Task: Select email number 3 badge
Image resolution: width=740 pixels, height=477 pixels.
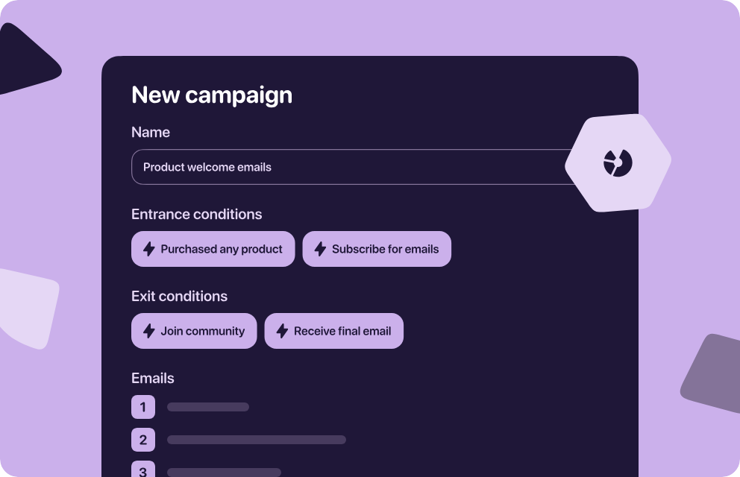Action: point(143,469)
